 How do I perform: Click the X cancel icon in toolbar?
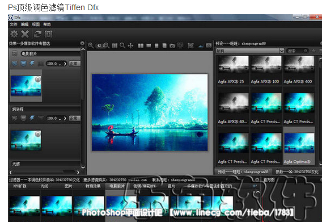25,34
